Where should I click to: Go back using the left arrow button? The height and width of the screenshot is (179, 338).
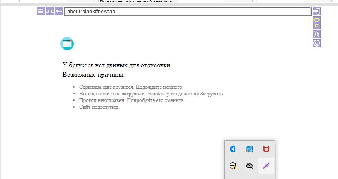coord(59,11)
